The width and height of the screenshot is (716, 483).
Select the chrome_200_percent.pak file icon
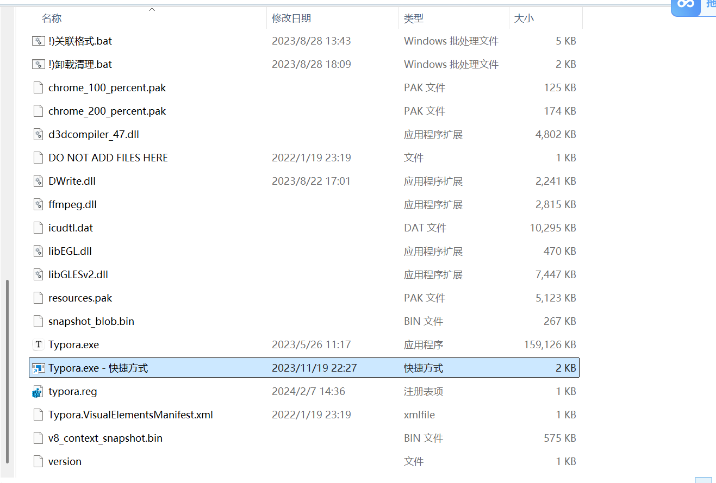38,111
